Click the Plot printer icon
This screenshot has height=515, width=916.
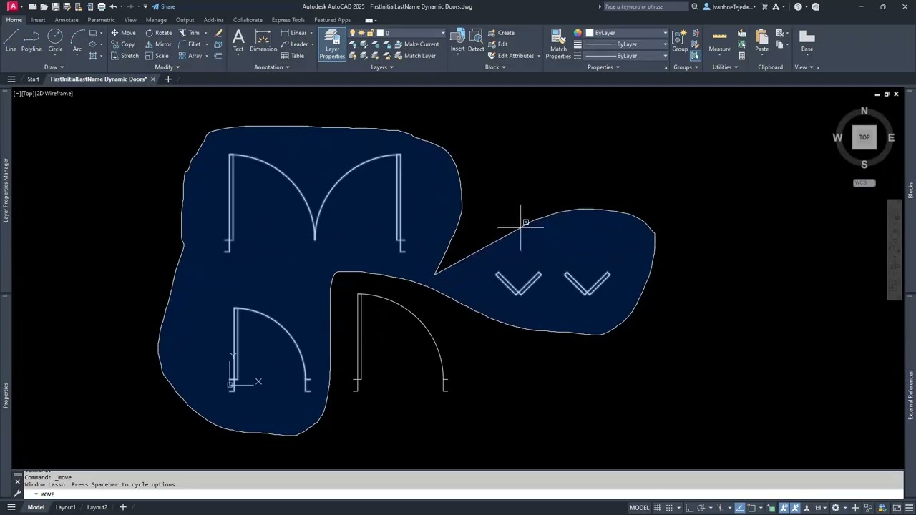click(101, 6)
